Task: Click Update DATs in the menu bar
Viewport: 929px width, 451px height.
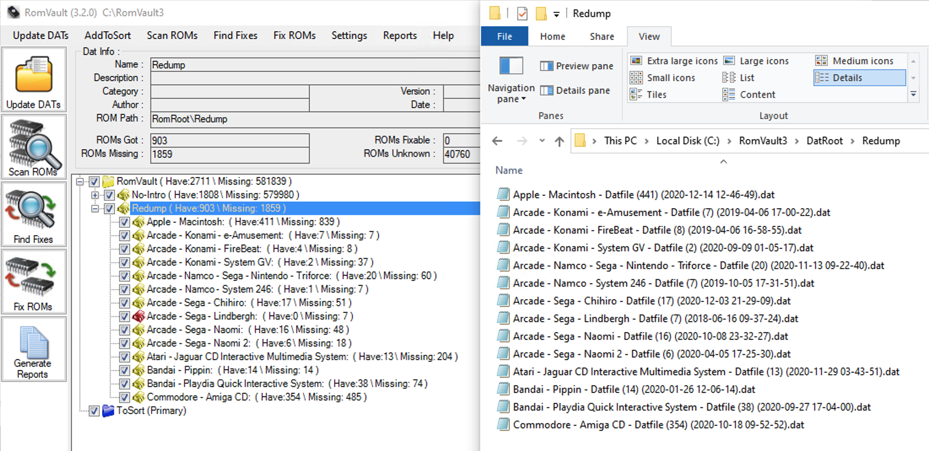Action: click(41, 35)
